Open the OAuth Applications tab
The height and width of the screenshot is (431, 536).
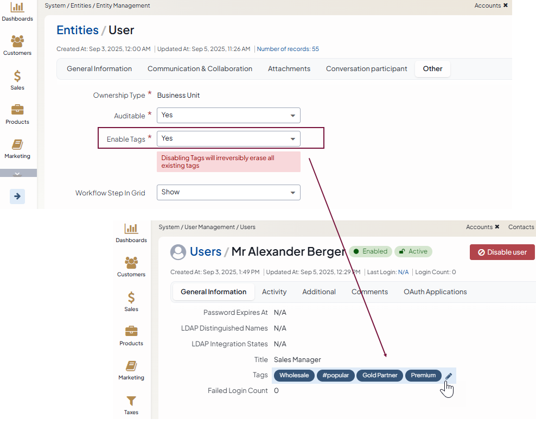click(435, 292)
